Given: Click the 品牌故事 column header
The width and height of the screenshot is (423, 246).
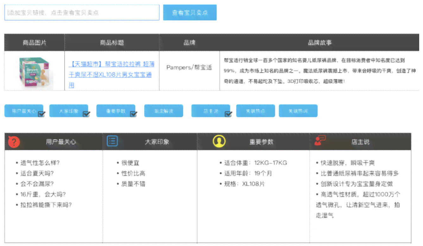Looking at the screenshot, I should [x=320, y=43].
